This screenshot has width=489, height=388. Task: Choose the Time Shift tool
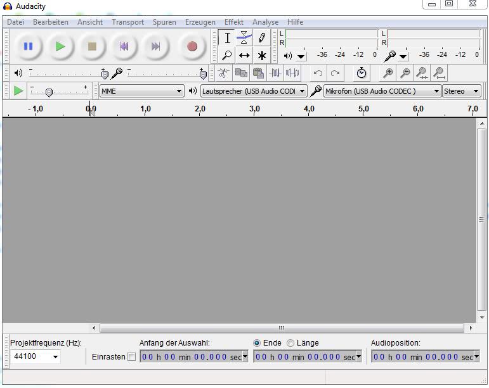tap(244, 56)
